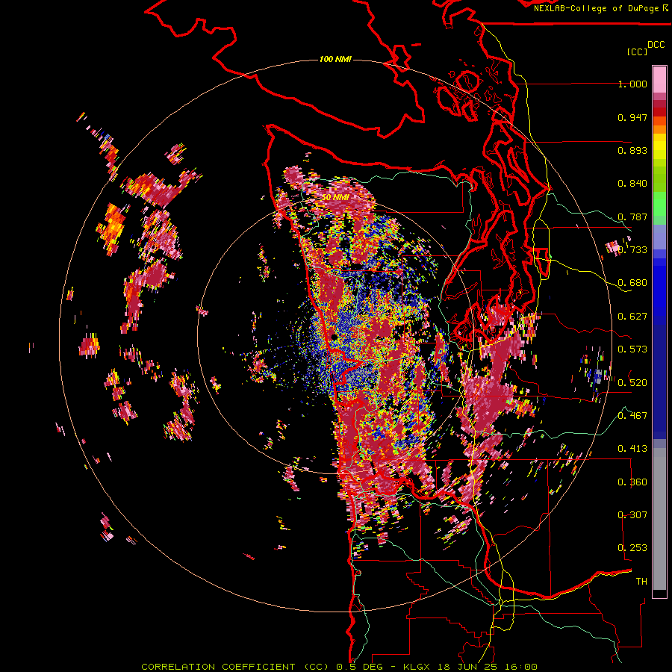Click the 0.573 legend value
The image size is (672, 672).
pyautogui.click(x=632, y=349)
